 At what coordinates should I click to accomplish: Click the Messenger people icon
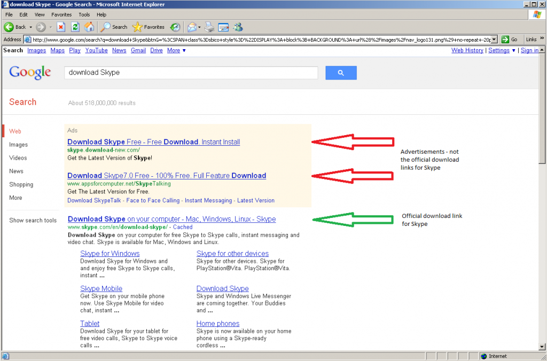(238, 27)
